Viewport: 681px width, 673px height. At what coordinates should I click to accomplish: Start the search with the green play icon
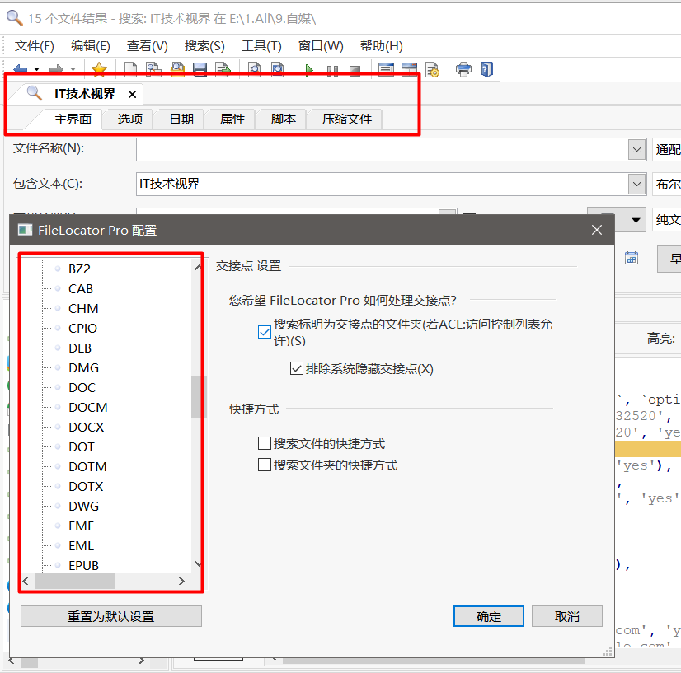click(x=309, y=70)
